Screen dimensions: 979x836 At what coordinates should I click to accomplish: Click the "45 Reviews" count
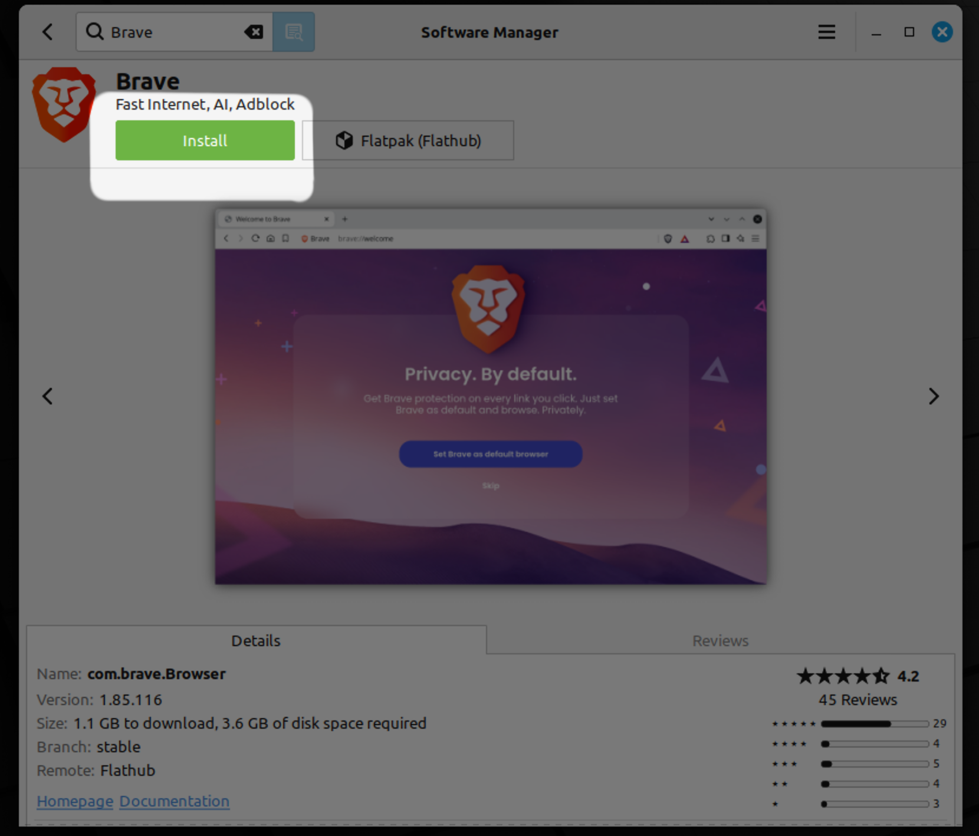858,700
